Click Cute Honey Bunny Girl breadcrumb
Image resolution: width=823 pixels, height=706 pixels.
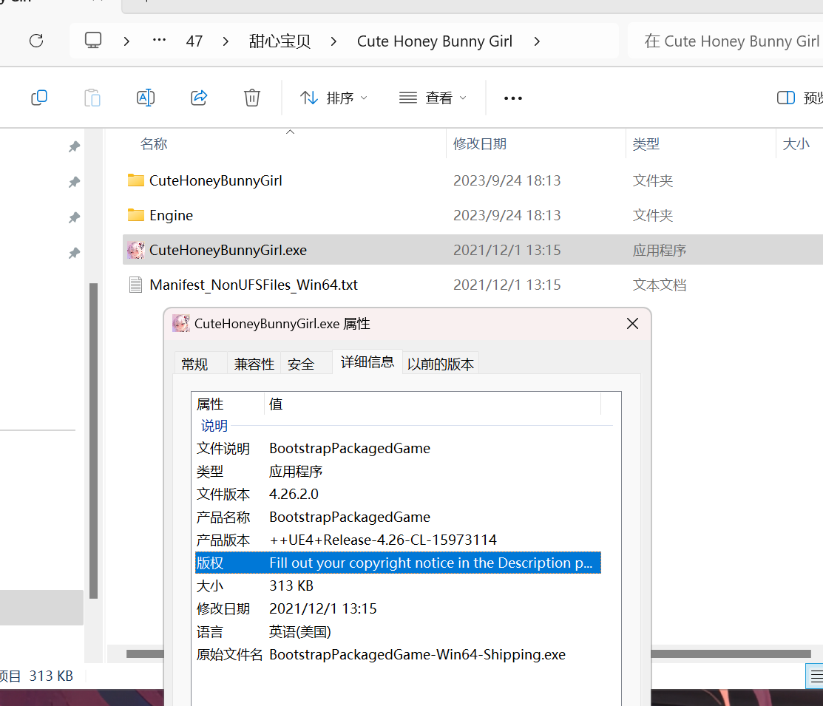point(435,41)
